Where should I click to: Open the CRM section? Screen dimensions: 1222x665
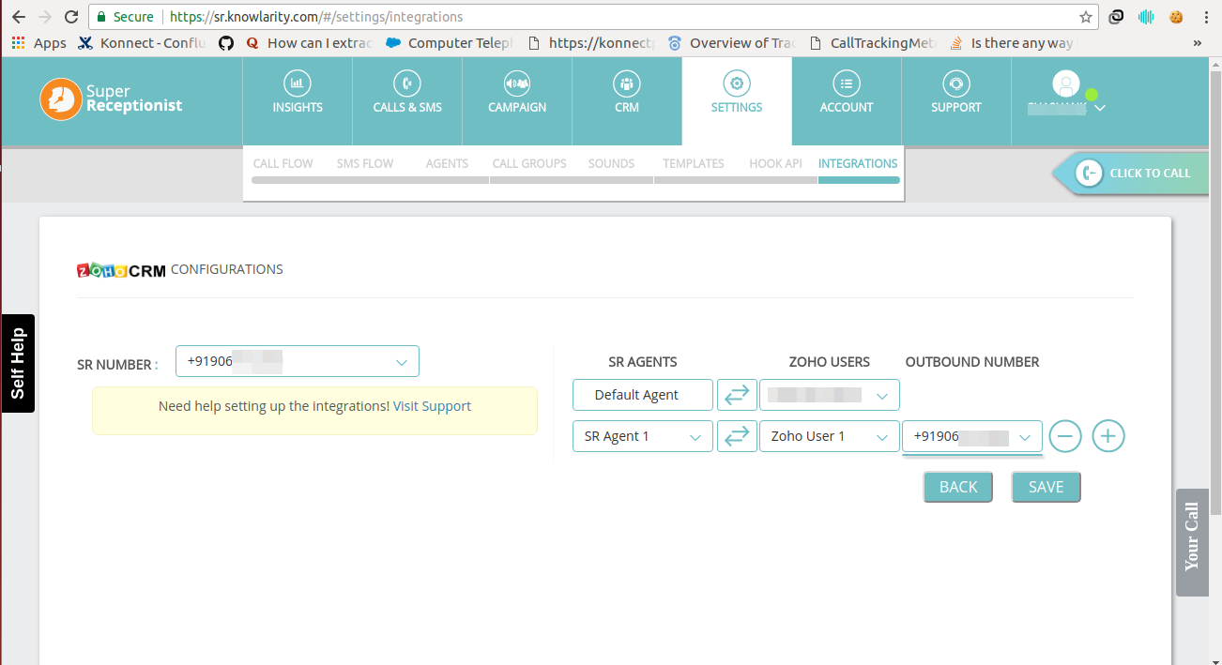click(x=627, y=100)
